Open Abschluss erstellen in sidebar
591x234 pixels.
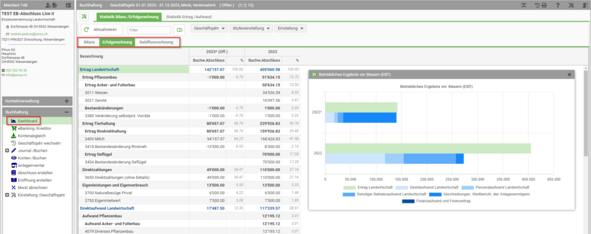tap(35, 173)
